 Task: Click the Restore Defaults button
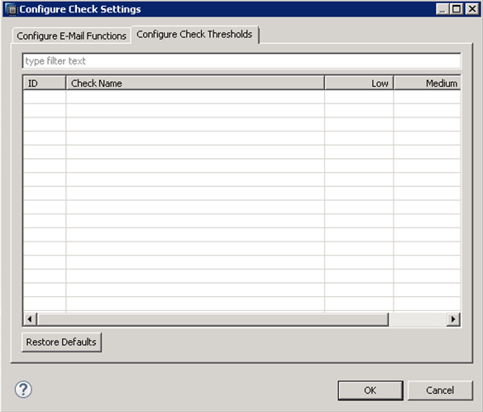coord(61,342)
